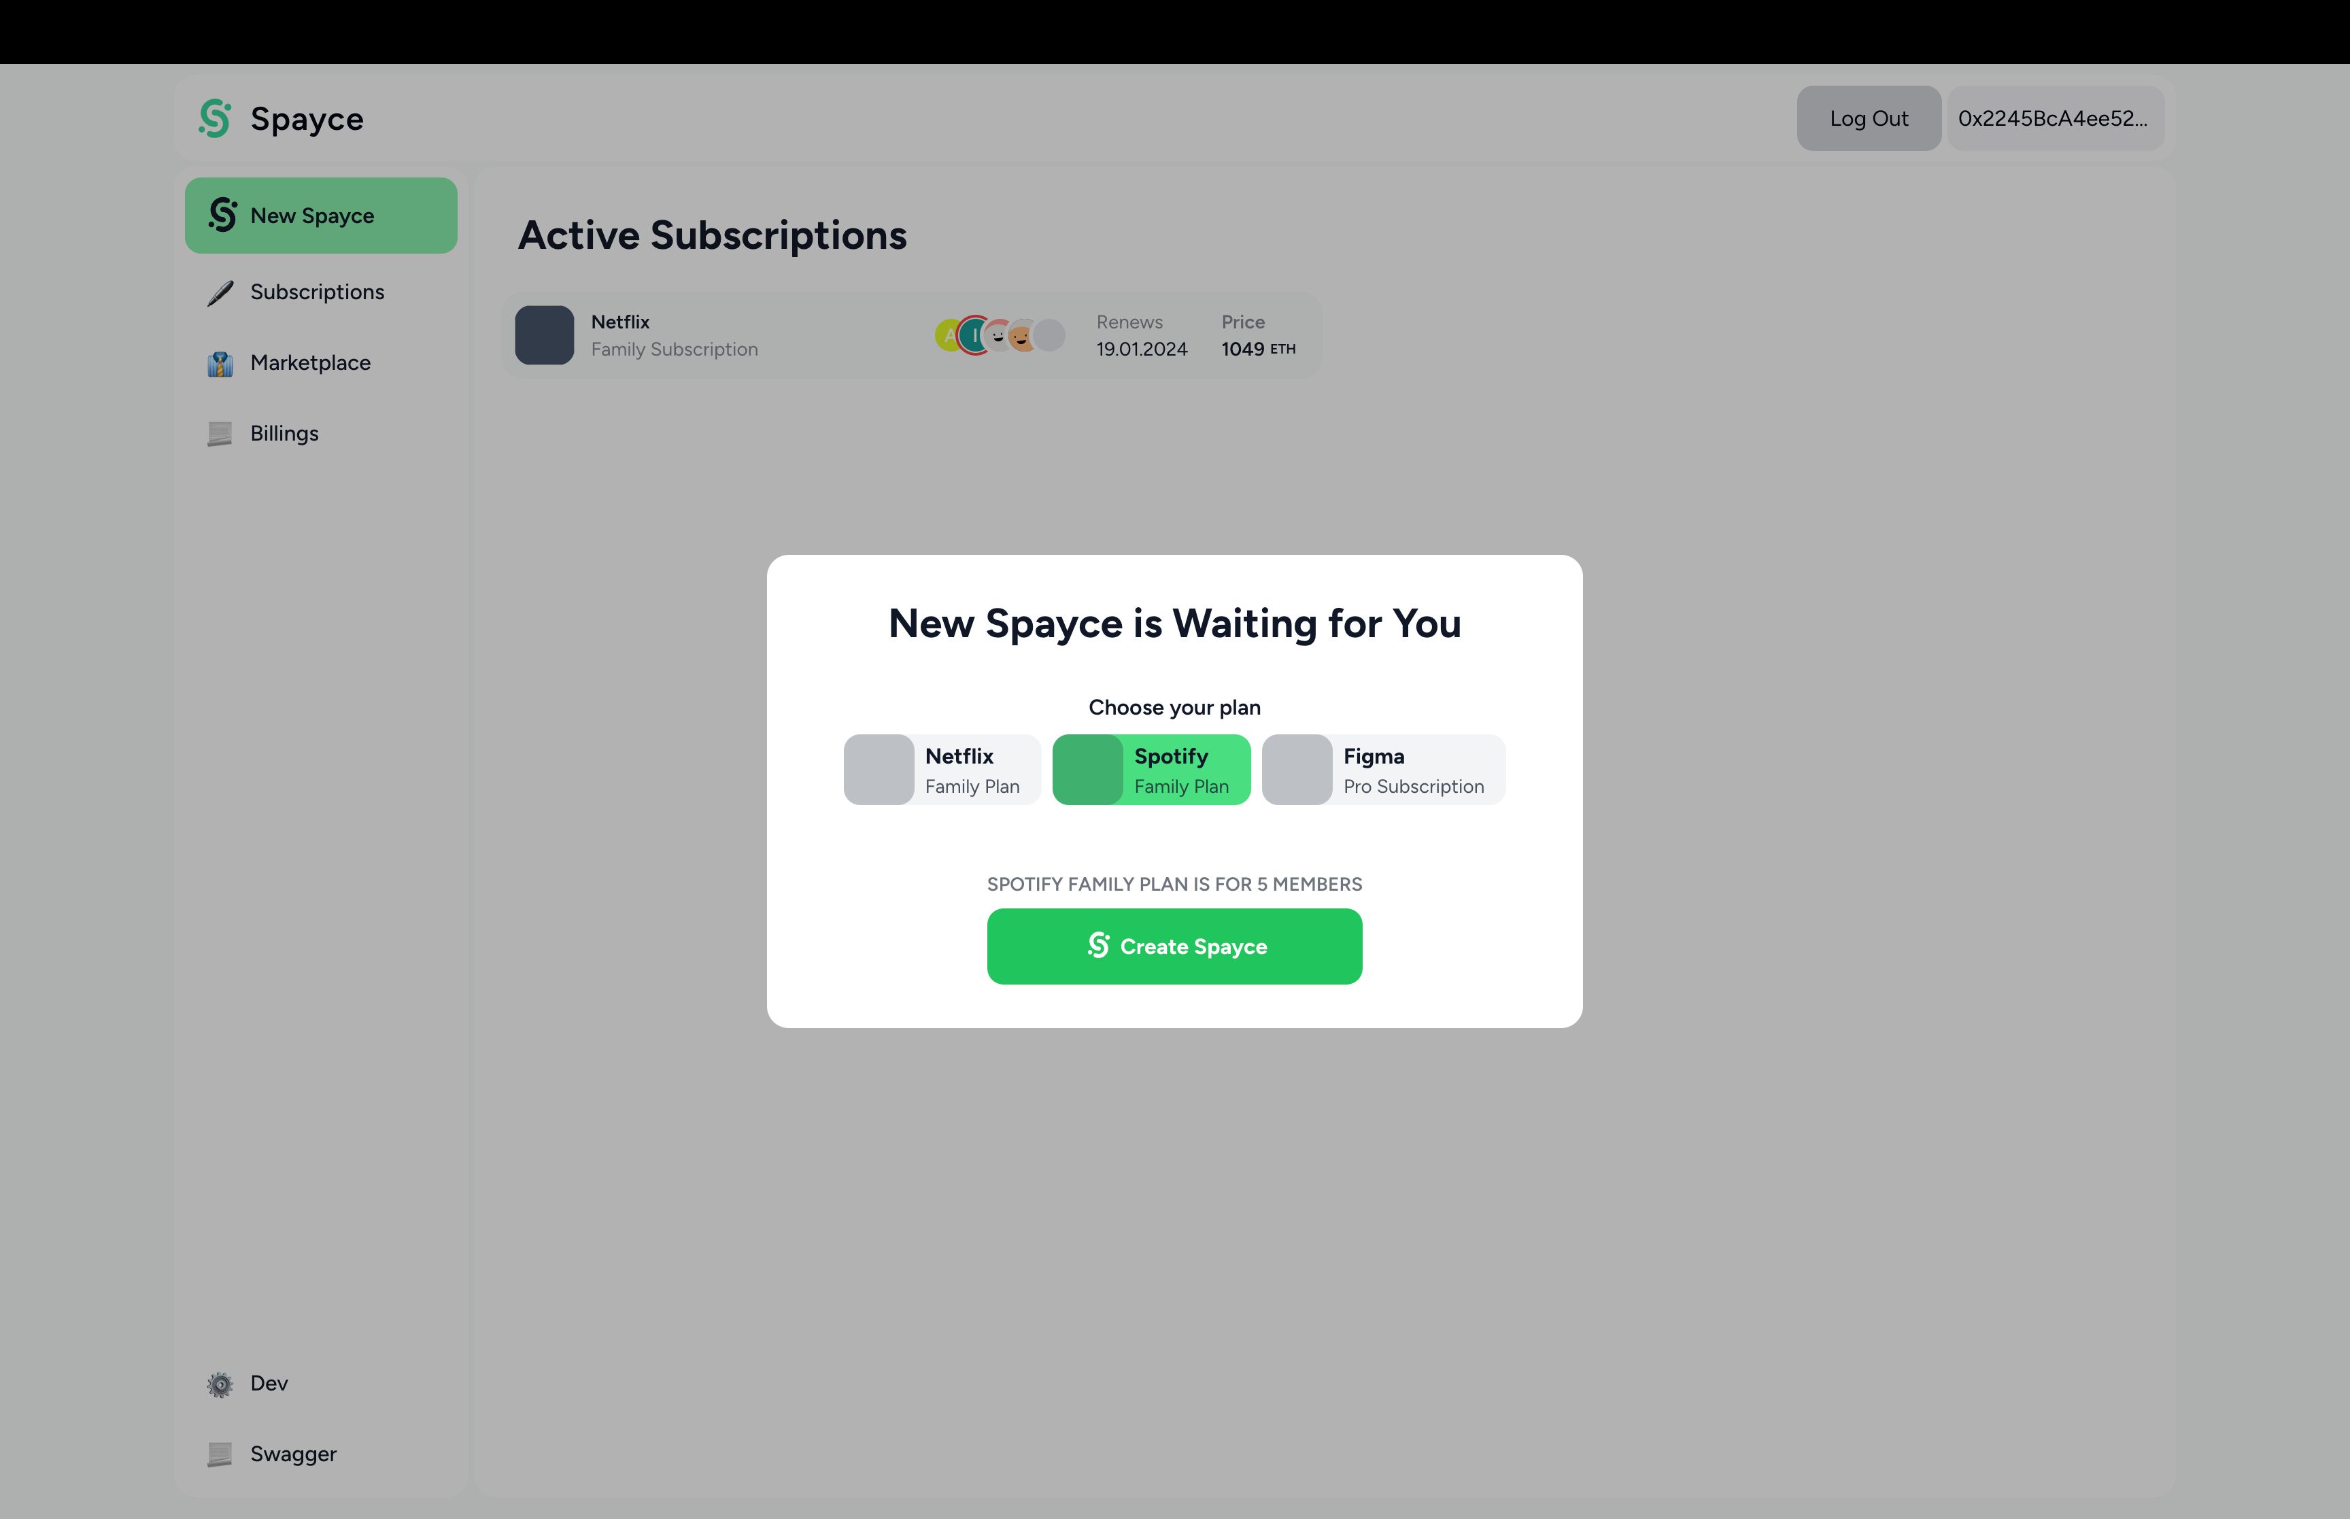Open the Swagger sidebar item

pyautogui.click(x=320, y=1454)
